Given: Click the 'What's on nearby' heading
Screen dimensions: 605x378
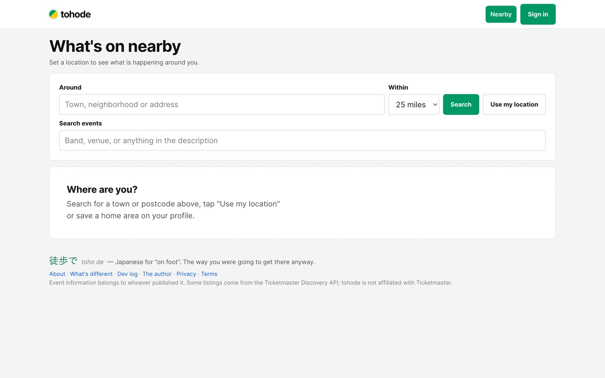Looking at the screenshot, I should click(115, 46).
